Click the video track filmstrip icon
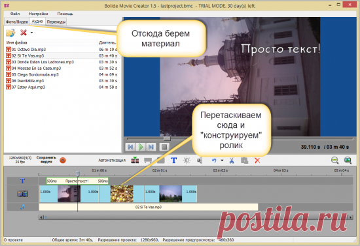The width and height of the screenshot is (360, 246). point(22,194)
